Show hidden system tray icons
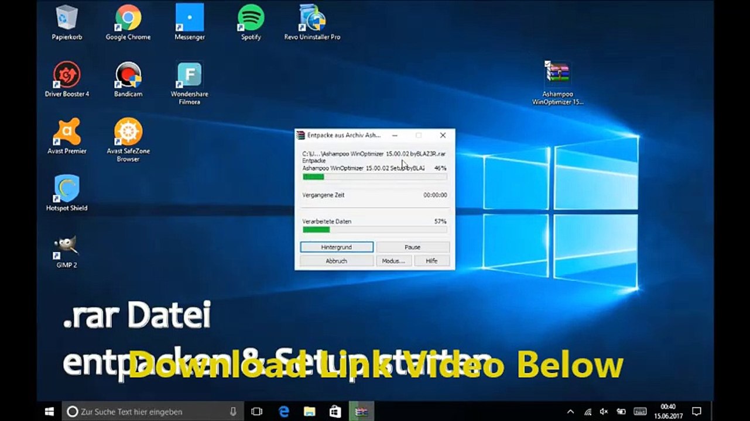The width and height of the screenshot is (750, 421). [571, 412]
